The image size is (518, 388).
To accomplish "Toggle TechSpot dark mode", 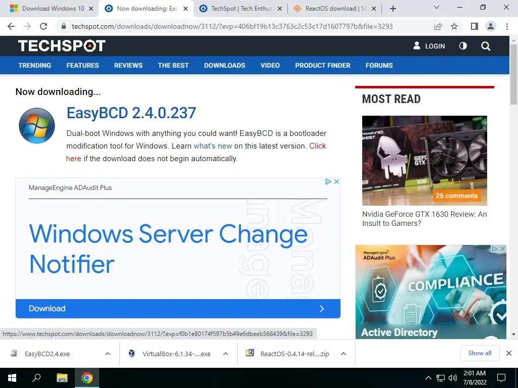I will coord(463,46).
